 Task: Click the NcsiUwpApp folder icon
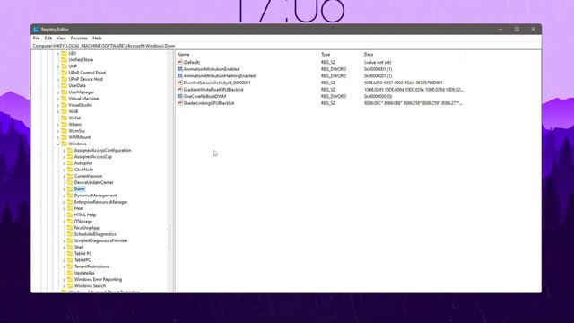tap(70, 228)
